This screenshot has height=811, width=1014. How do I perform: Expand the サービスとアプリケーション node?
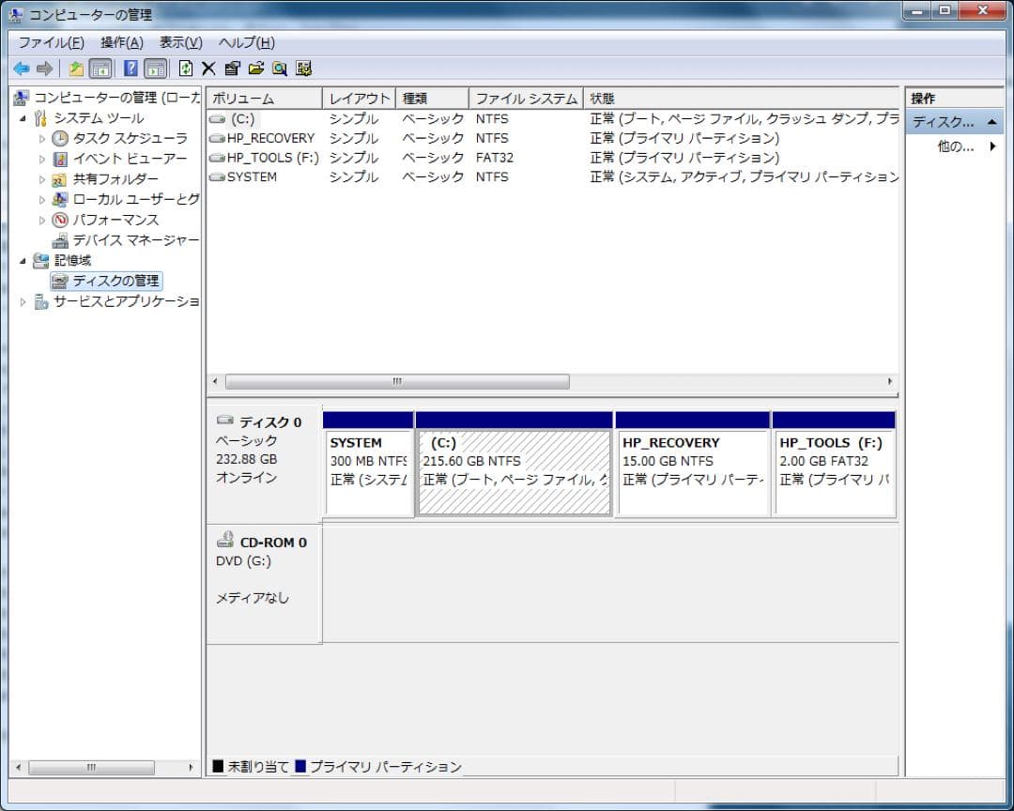click(23, 301)
